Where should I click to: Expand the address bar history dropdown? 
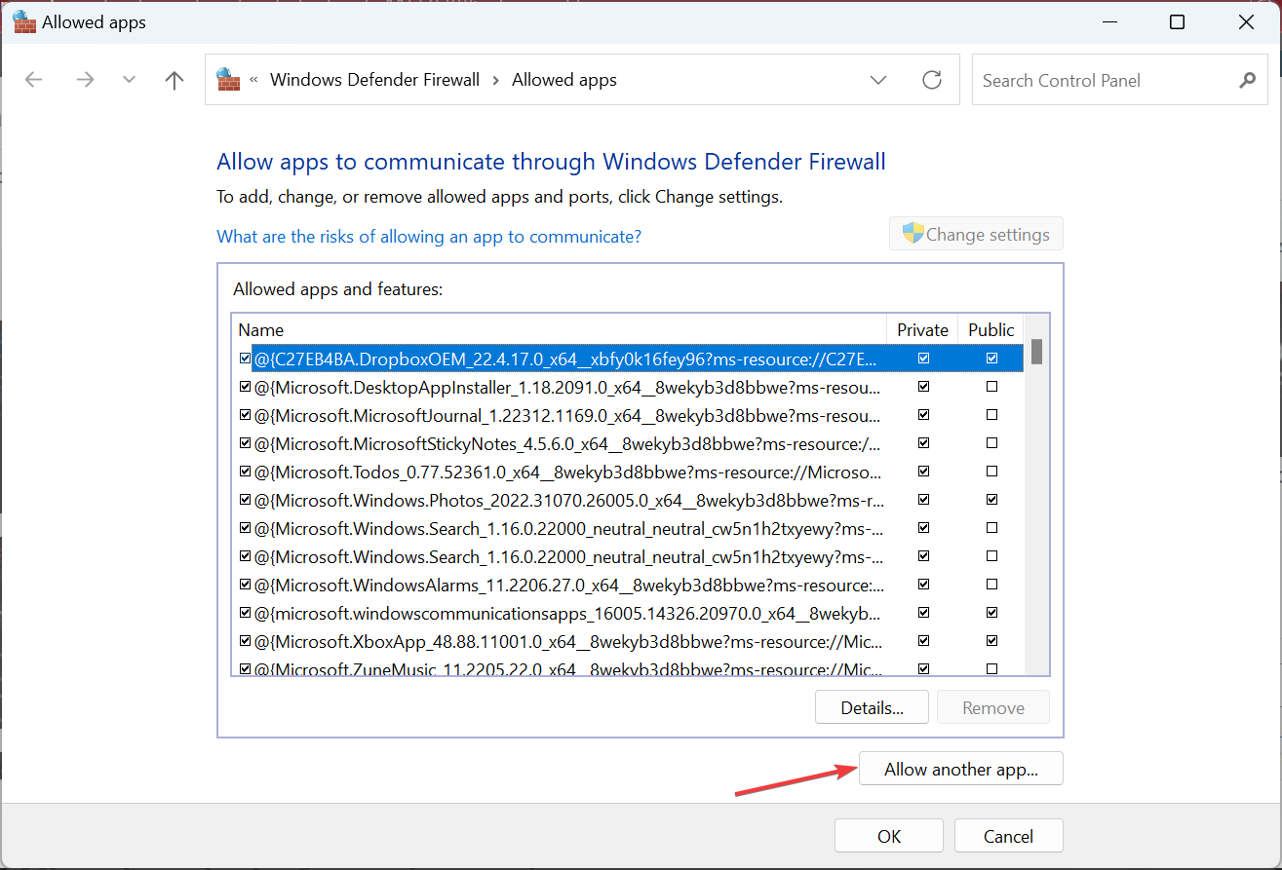(878, 80)
